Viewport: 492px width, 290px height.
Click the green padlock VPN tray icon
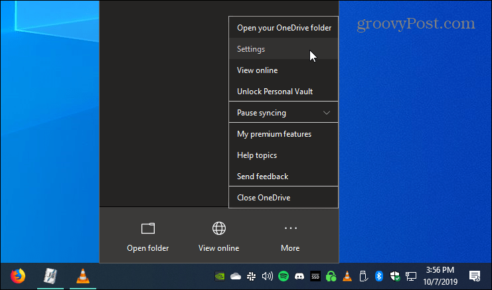click(331, 276)
